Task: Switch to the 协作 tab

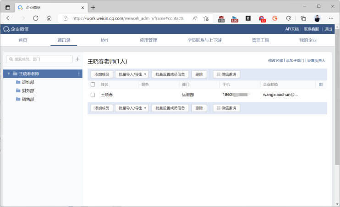Action: tap(105, 40)
